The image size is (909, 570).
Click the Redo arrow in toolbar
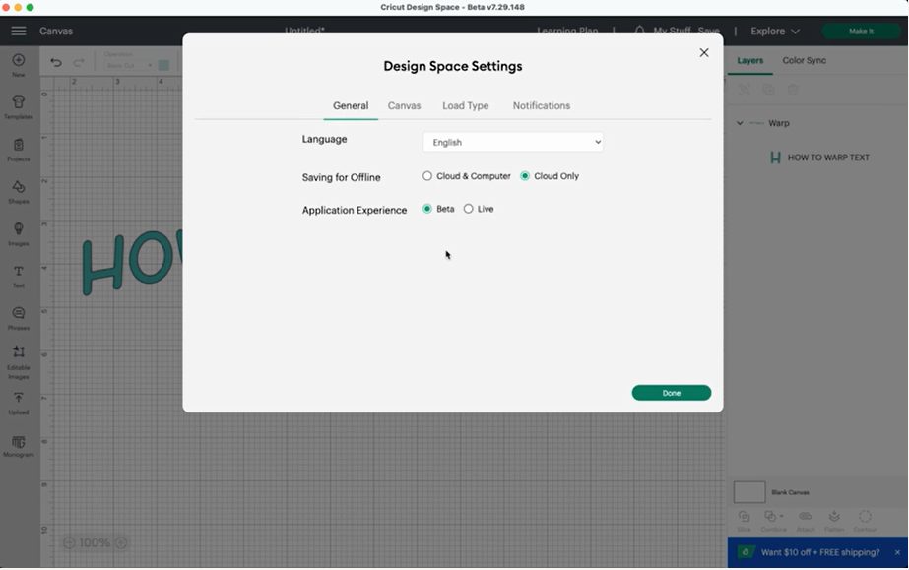point(78,63)
